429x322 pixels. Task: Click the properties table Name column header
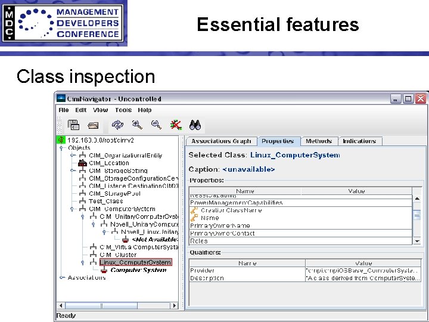[x=245, y=191]
